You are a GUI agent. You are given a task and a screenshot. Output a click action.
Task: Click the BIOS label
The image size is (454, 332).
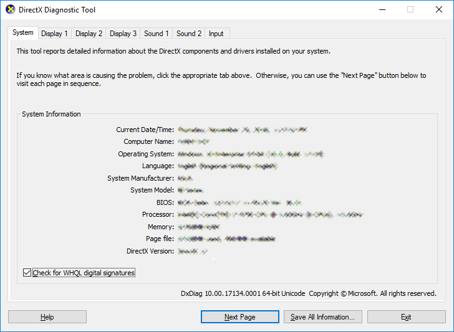pyautogui.click(x=165, y=202)
